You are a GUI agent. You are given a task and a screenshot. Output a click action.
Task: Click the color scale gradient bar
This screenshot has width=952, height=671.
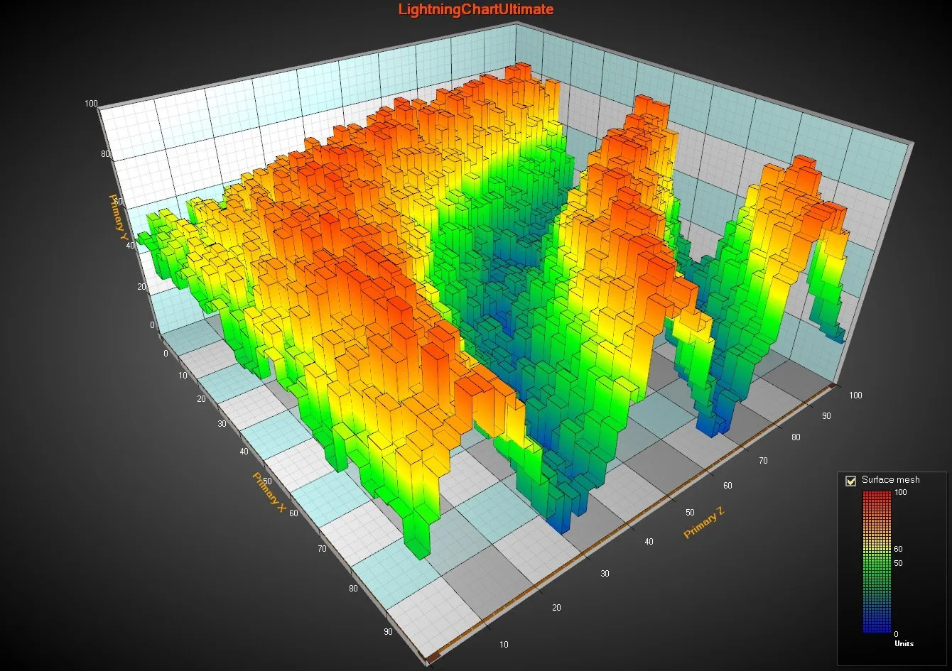876,561
